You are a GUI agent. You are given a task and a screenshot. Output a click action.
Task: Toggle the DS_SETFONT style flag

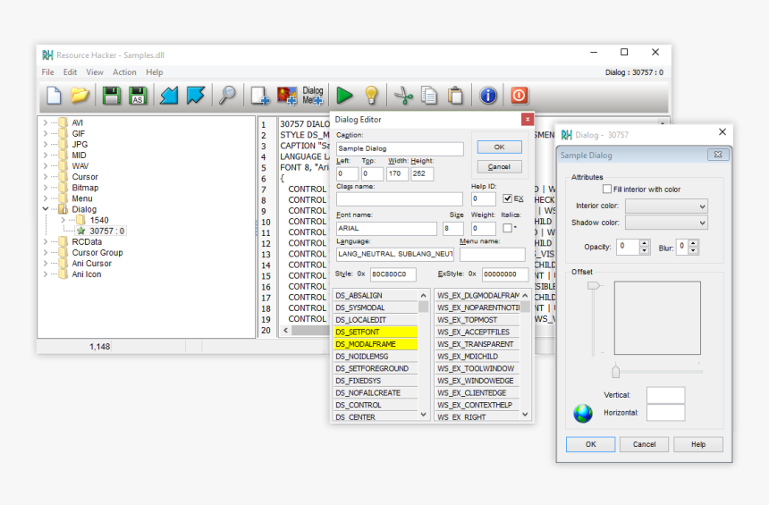tap(376, 332)
